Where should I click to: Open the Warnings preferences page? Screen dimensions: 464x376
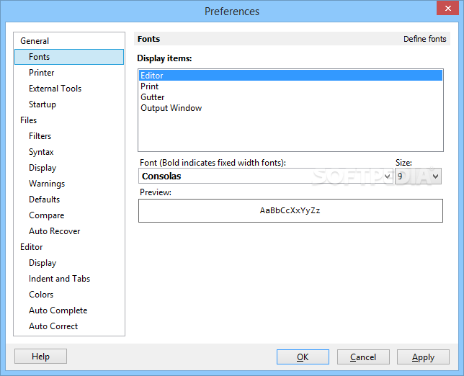(x=47, y=184)
